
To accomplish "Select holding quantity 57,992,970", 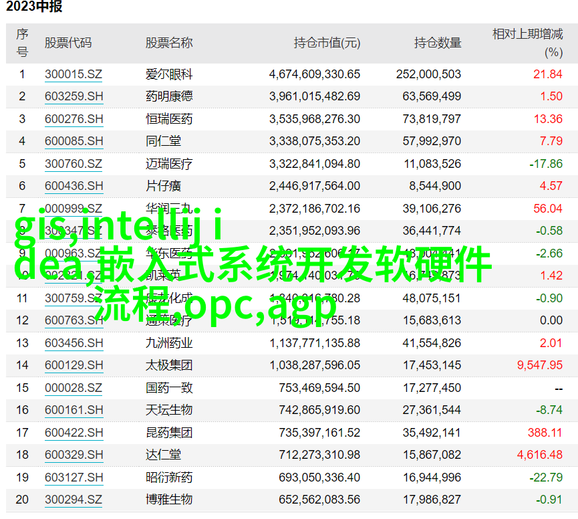I will tap(432, 141).
